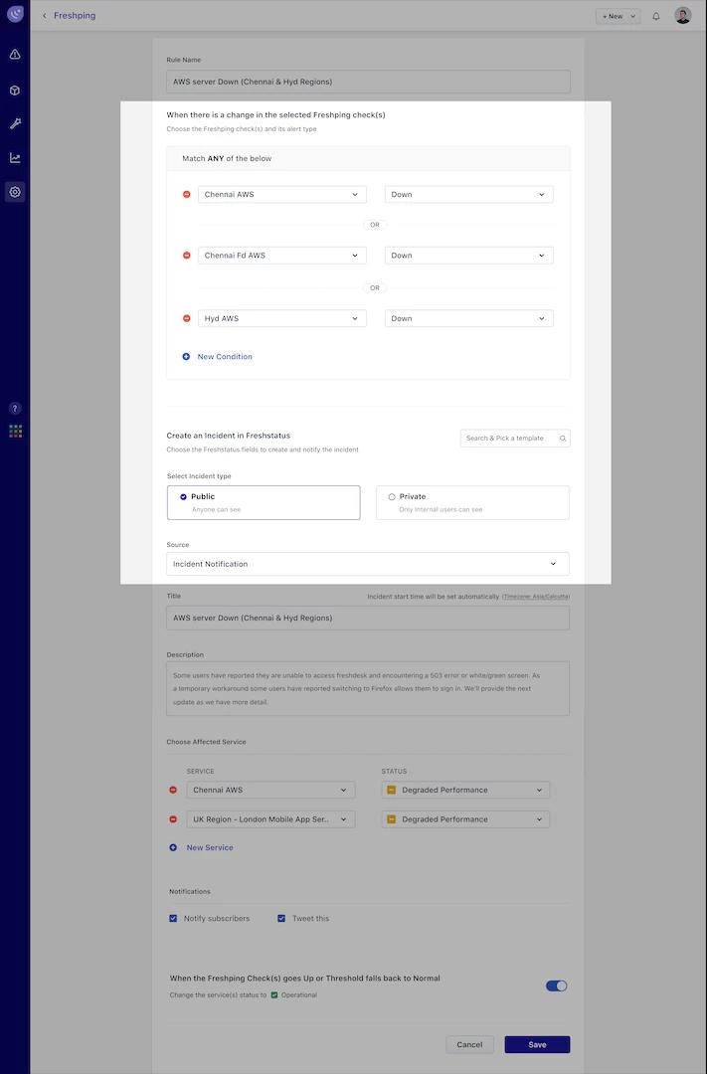This screenshot has width=707, height=1074.
Task: Click the search magnifier in template field
Action: pos(563,439)
